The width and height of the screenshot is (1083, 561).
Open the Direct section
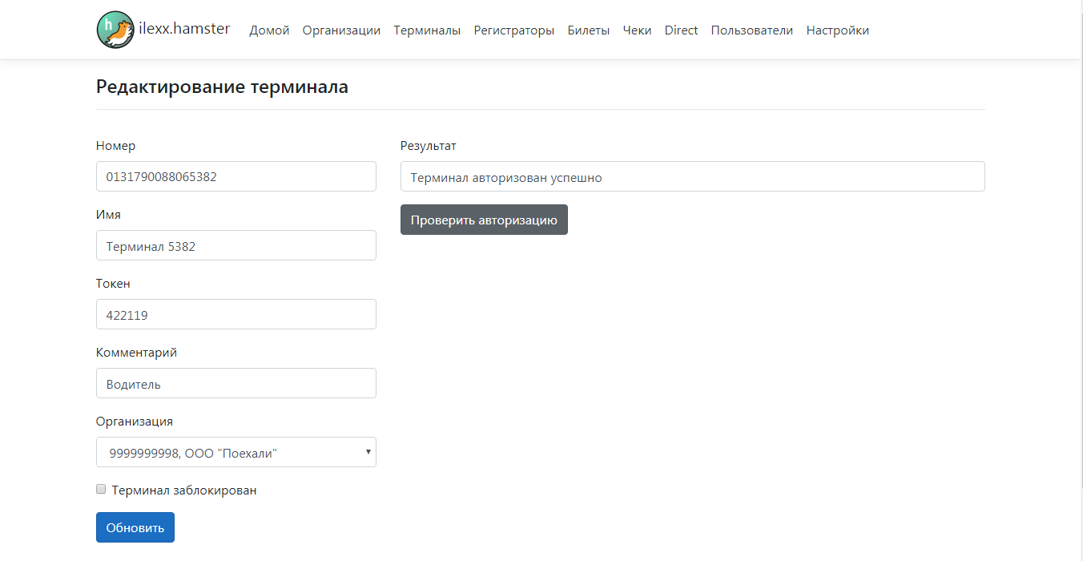[681, 30]
